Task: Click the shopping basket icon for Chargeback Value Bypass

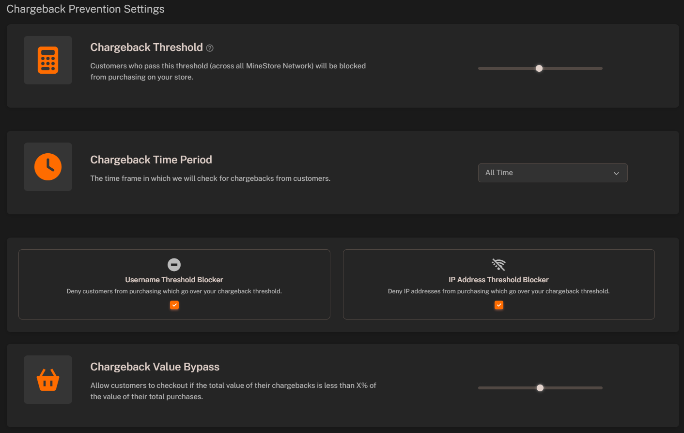Action: [x=47, y=380]
